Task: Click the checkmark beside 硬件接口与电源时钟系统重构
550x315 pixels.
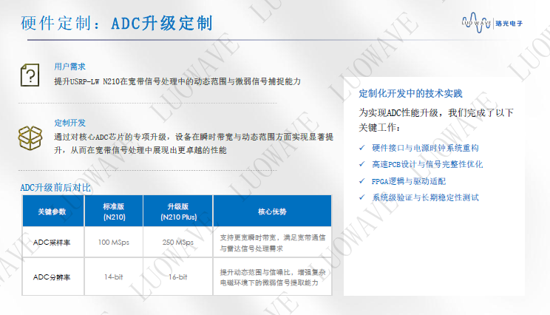Action: 361,147
